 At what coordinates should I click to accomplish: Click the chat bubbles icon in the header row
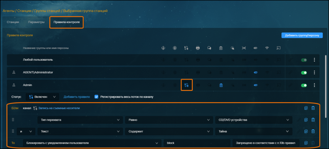point(209,48)
